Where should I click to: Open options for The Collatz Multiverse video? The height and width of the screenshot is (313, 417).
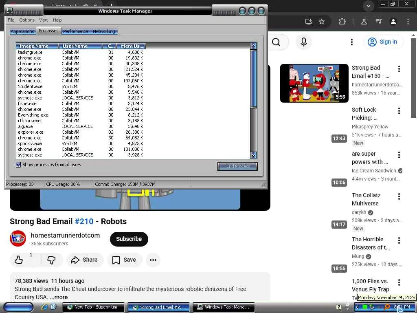click(x=399, y=196)
